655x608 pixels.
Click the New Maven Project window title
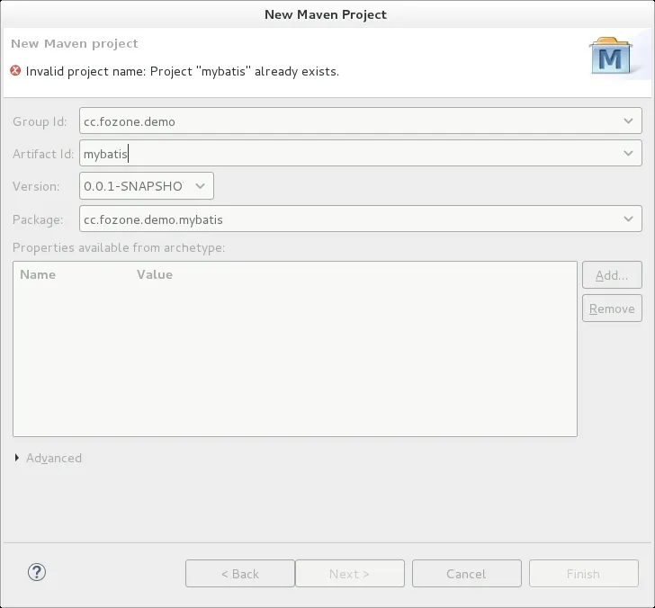326,14
